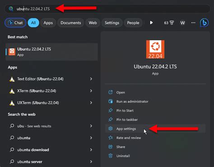Viewport: 214px width, 167px height.
Task: Switch to the Web filter tab
Action: click(x=93, y=23)
